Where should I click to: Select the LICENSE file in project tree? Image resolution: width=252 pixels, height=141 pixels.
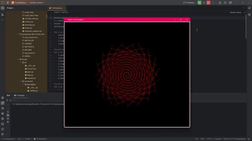(x=27, y=43)
